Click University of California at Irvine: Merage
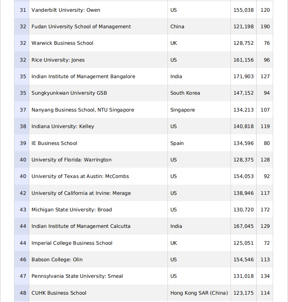Viewport: 288px width, 302px height. coord(81,193)
